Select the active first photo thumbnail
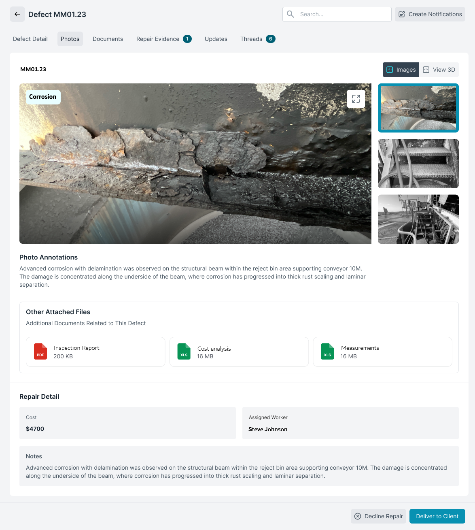Viewport: 475px width, 530px height. [x=418, y=108]
